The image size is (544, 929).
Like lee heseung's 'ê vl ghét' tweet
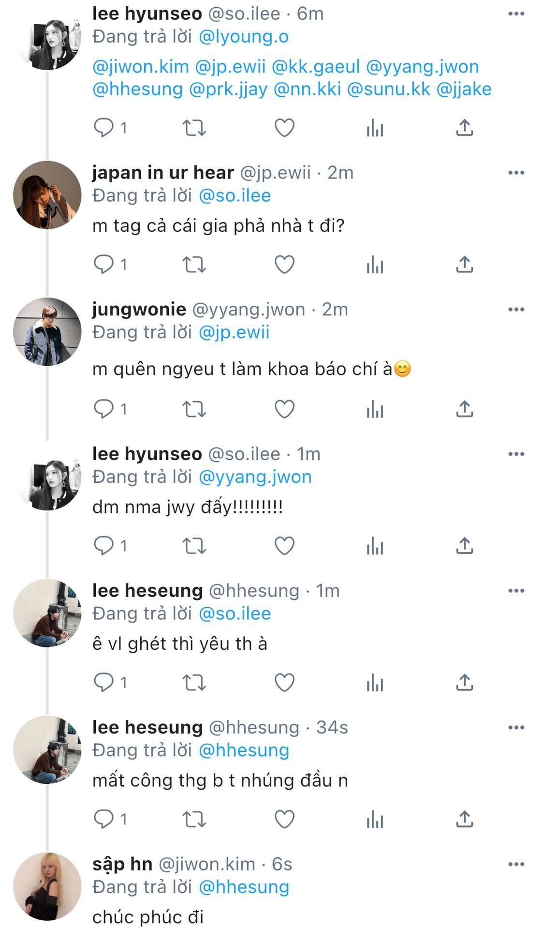tap(284, 683)
